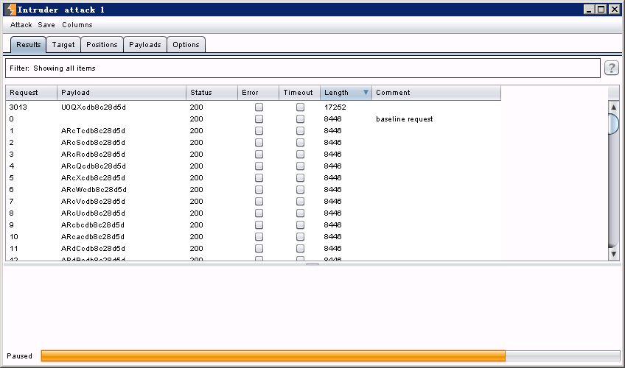Image resolution: width=625 pixels, height=368 pixels.
Task: Maximize the Intruder attack window
Action: coord(601,10)
